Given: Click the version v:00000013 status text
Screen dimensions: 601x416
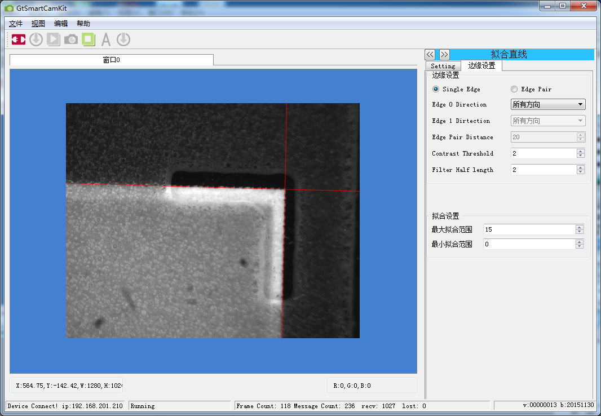Looking at the screenshot, I should [559, 405].
